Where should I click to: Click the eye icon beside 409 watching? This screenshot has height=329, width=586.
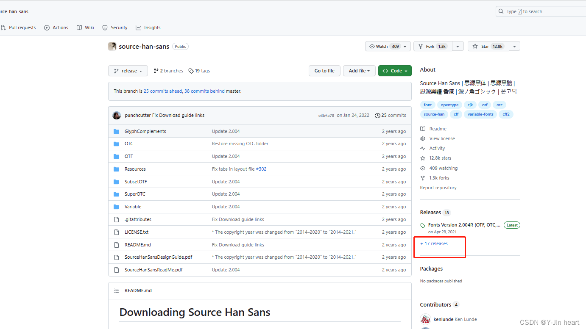pyautogui.click(x=423, y=168)
